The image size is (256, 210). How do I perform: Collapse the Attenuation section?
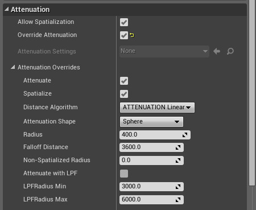coord(7,9)
